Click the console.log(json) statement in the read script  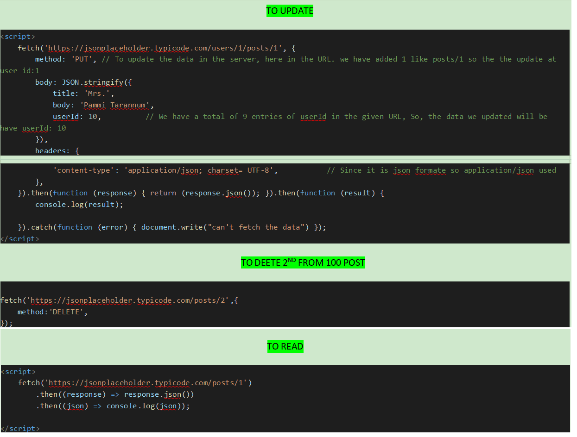click(x=148, y=406)
